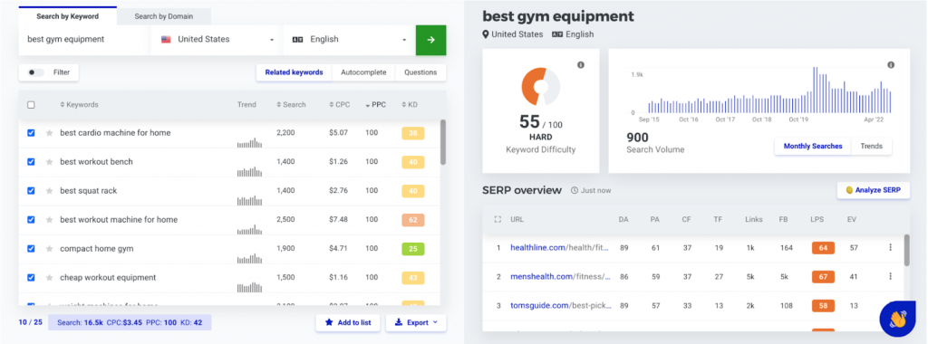Open search volume chart info icon
Image resolution: width=928 pixels, height=344 pixels.
891,65
